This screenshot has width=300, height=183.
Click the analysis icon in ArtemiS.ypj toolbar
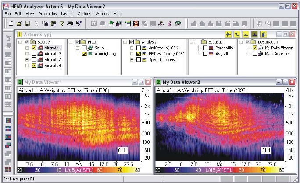pos(246,34)
